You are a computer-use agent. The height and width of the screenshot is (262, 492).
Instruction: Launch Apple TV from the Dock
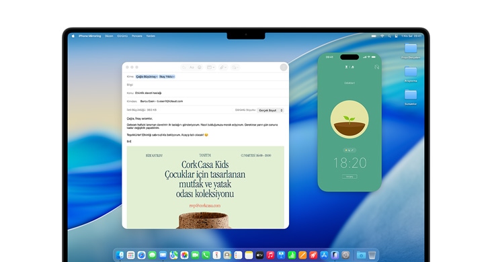pyautogui.click(x=259, y=255)
